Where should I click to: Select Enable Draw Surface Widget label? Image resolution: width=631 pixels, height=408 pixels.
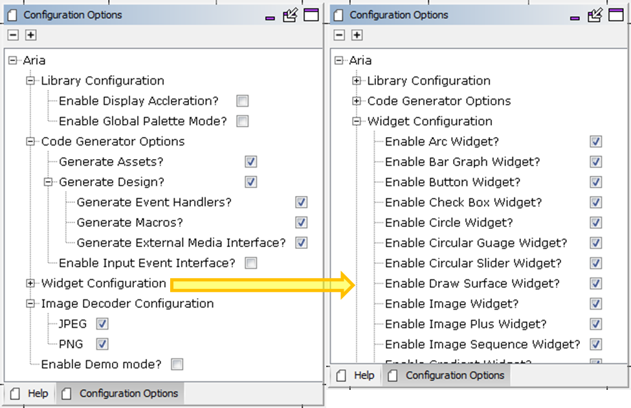472,283
